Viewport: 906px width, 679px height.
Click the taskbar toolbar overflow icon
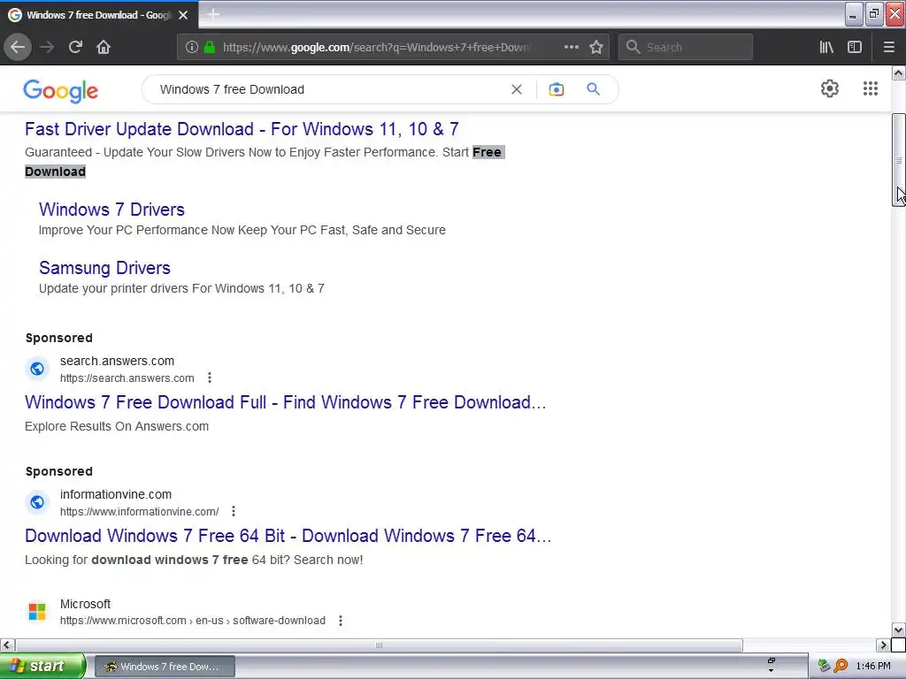pos(772,665)
